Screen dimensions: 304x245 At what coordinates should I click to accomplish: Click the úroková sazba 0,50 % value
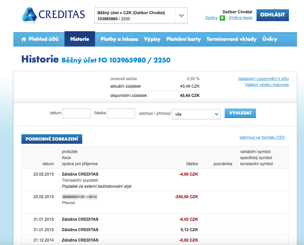193,79
